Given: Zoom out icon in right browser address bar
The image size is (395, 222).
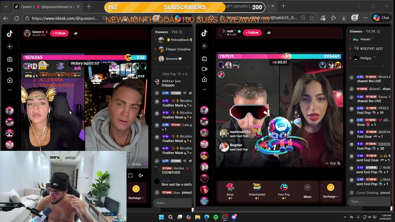Looking at the screenshot, I should [x=303, y=18].
